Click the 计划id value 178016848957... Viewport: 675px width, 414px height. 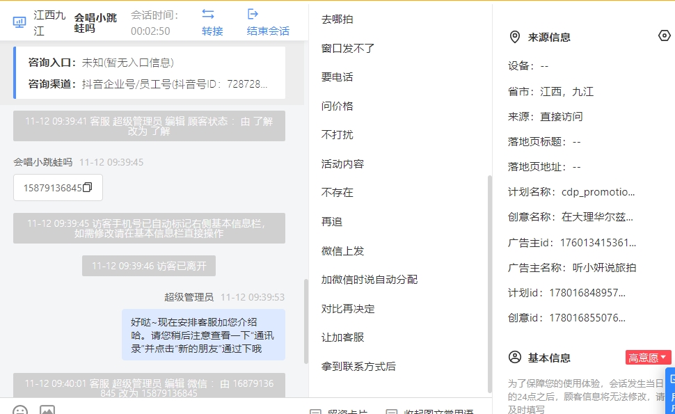(587, 293)
